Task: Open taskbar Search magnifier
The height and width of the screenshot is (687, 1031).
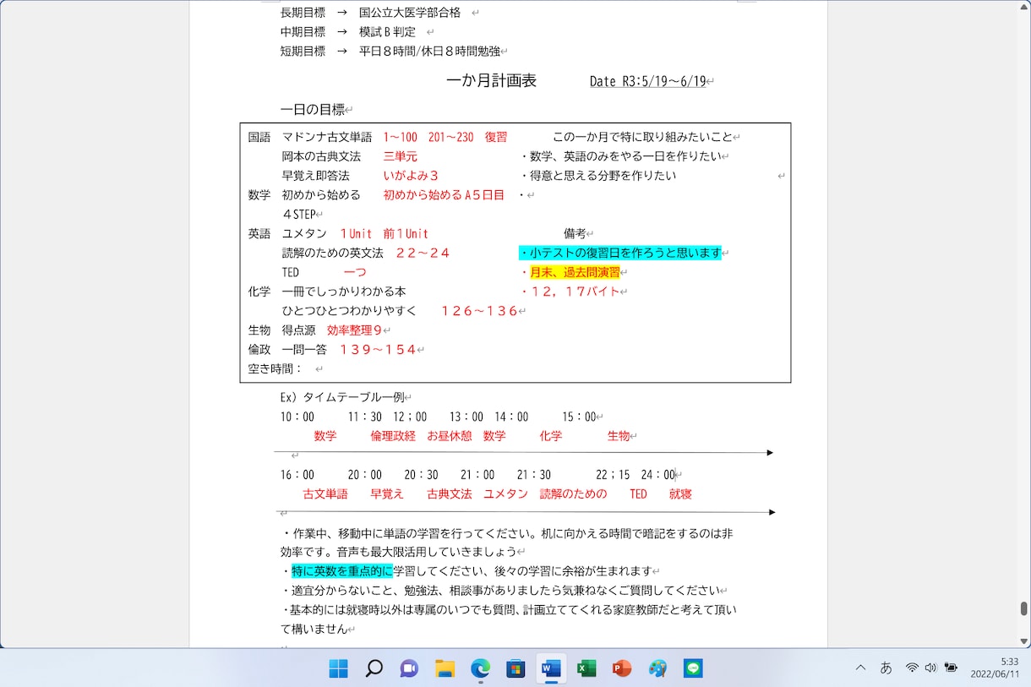Action: coord(374,668)
